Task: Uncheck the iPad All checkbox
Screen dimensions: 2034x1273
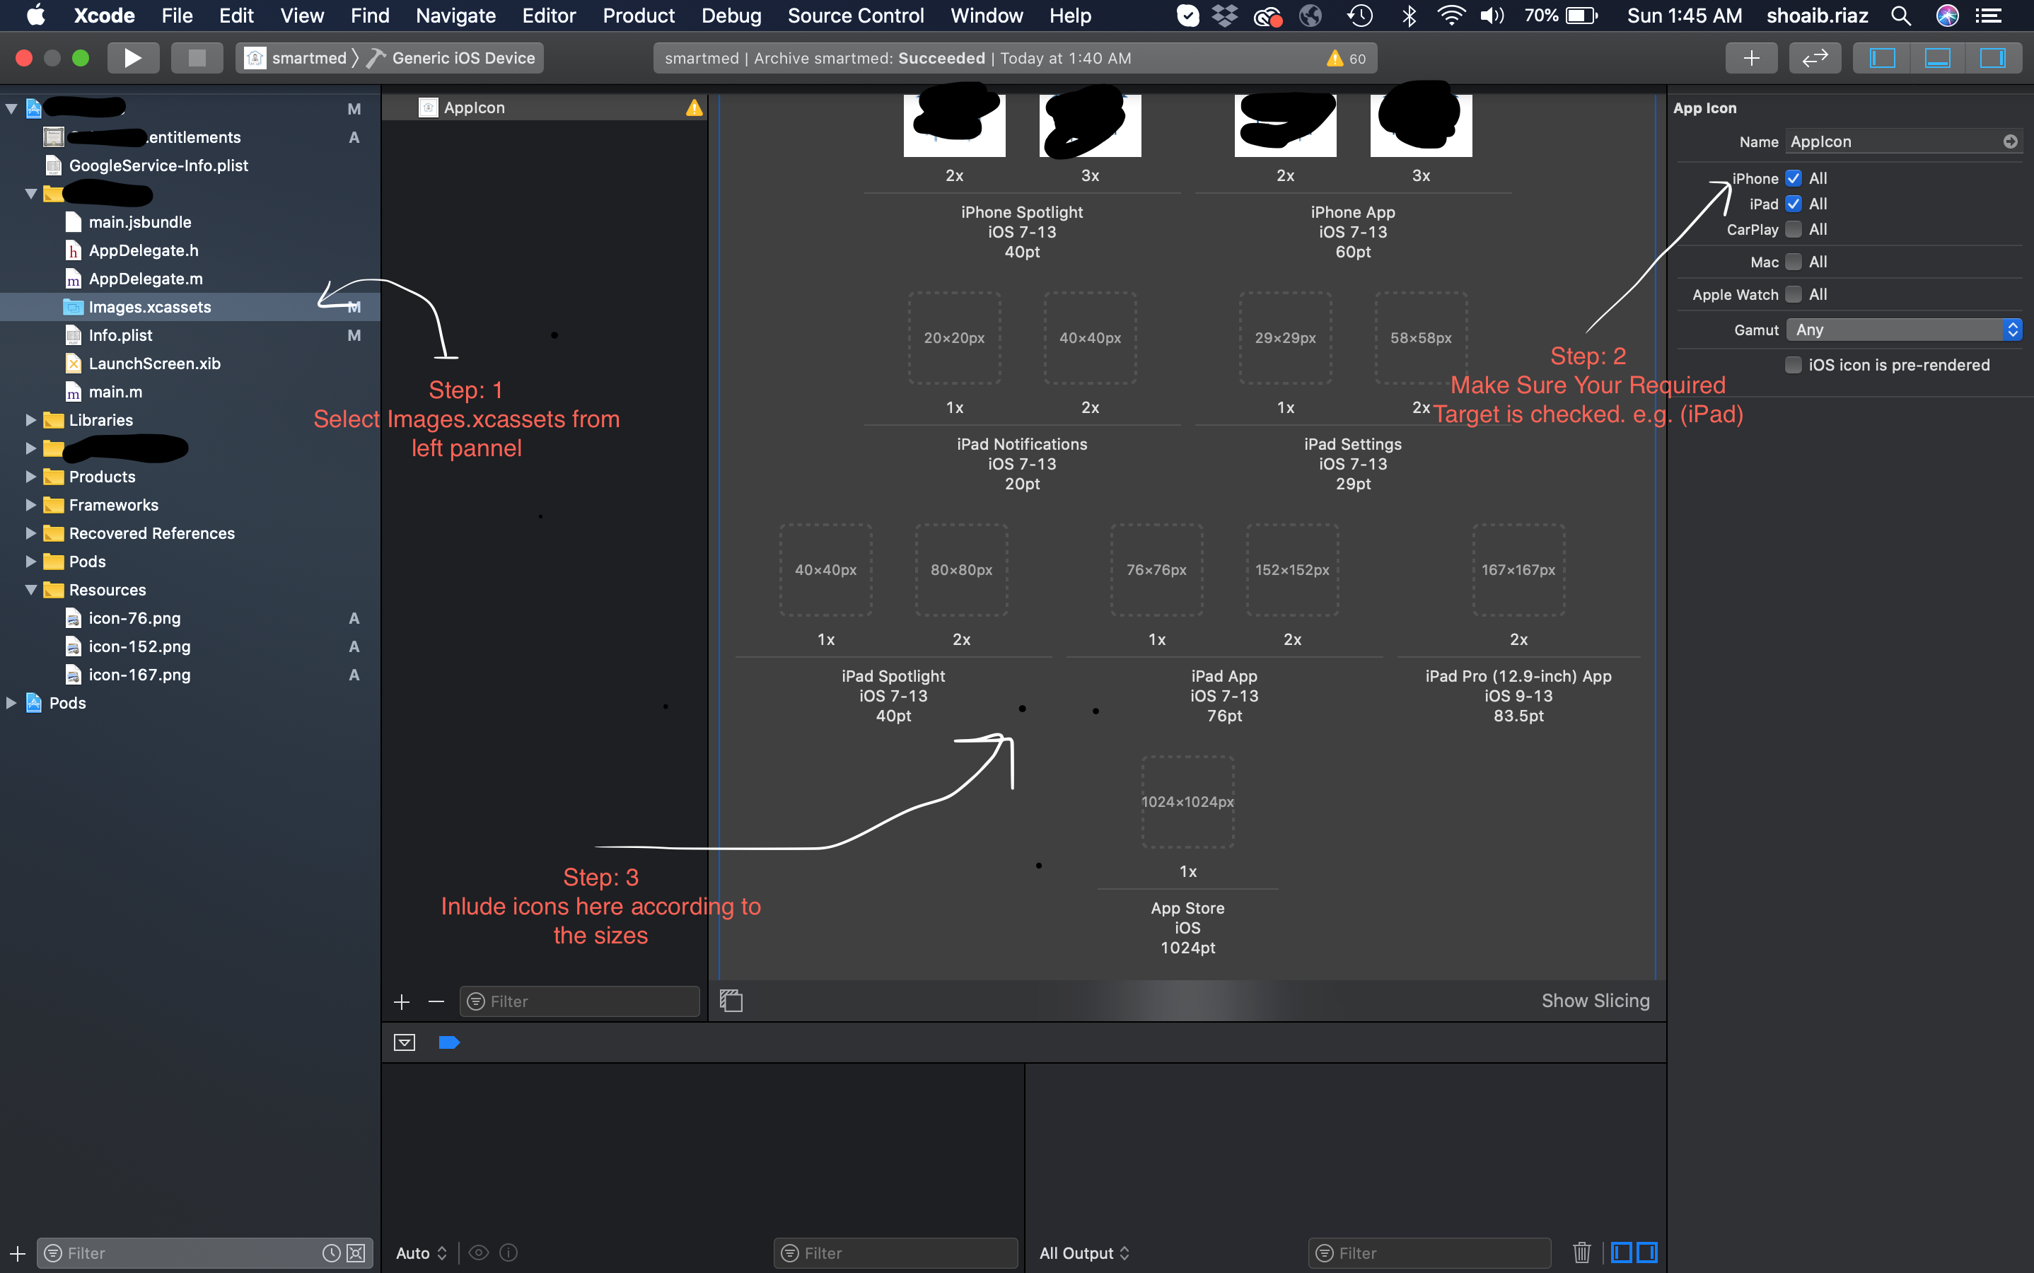Action: click(x=1794, y=204)
